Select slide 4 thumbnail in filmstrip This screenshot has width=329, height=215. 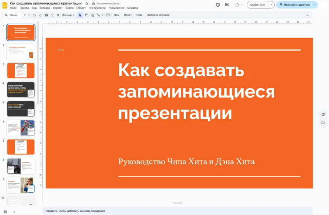[x=21, y=90]
